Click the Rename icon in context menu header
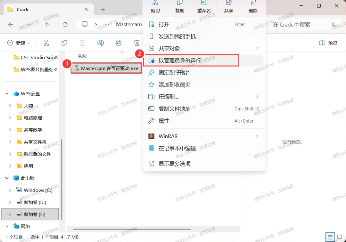 pos(204,3)
